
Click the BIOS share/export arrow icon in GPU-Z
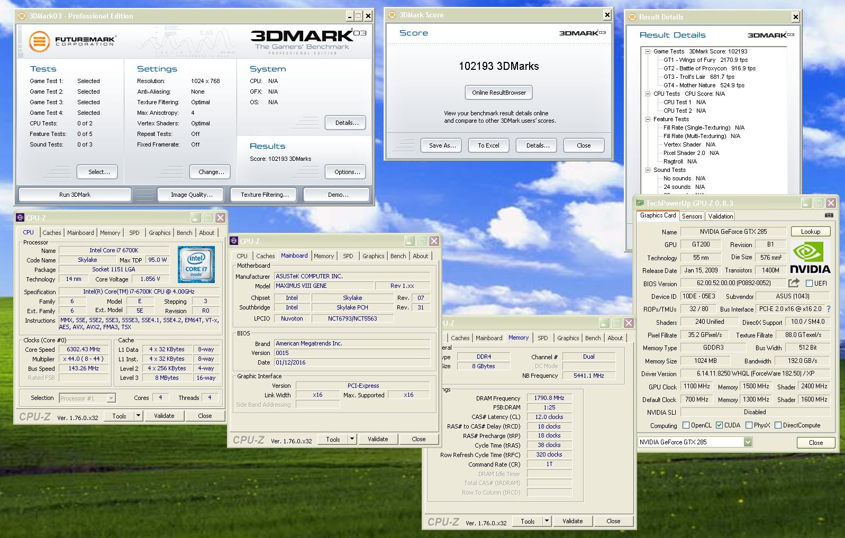pyautogui.click(x=794, y=283)
